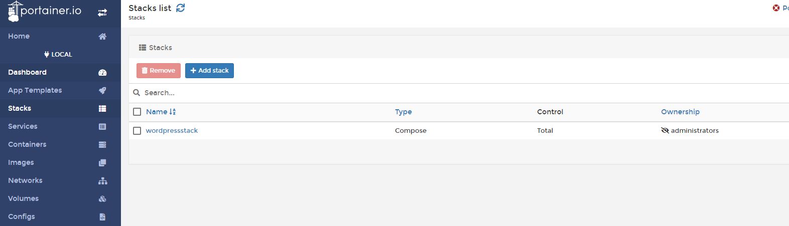This screenshot has width=789, height=226.
Task: Check the wordpressstack row checkbox
Action: pos(137,130)
